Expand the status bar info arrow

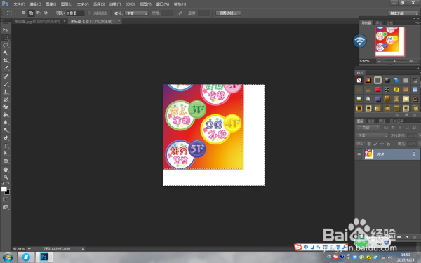(83, 249)
